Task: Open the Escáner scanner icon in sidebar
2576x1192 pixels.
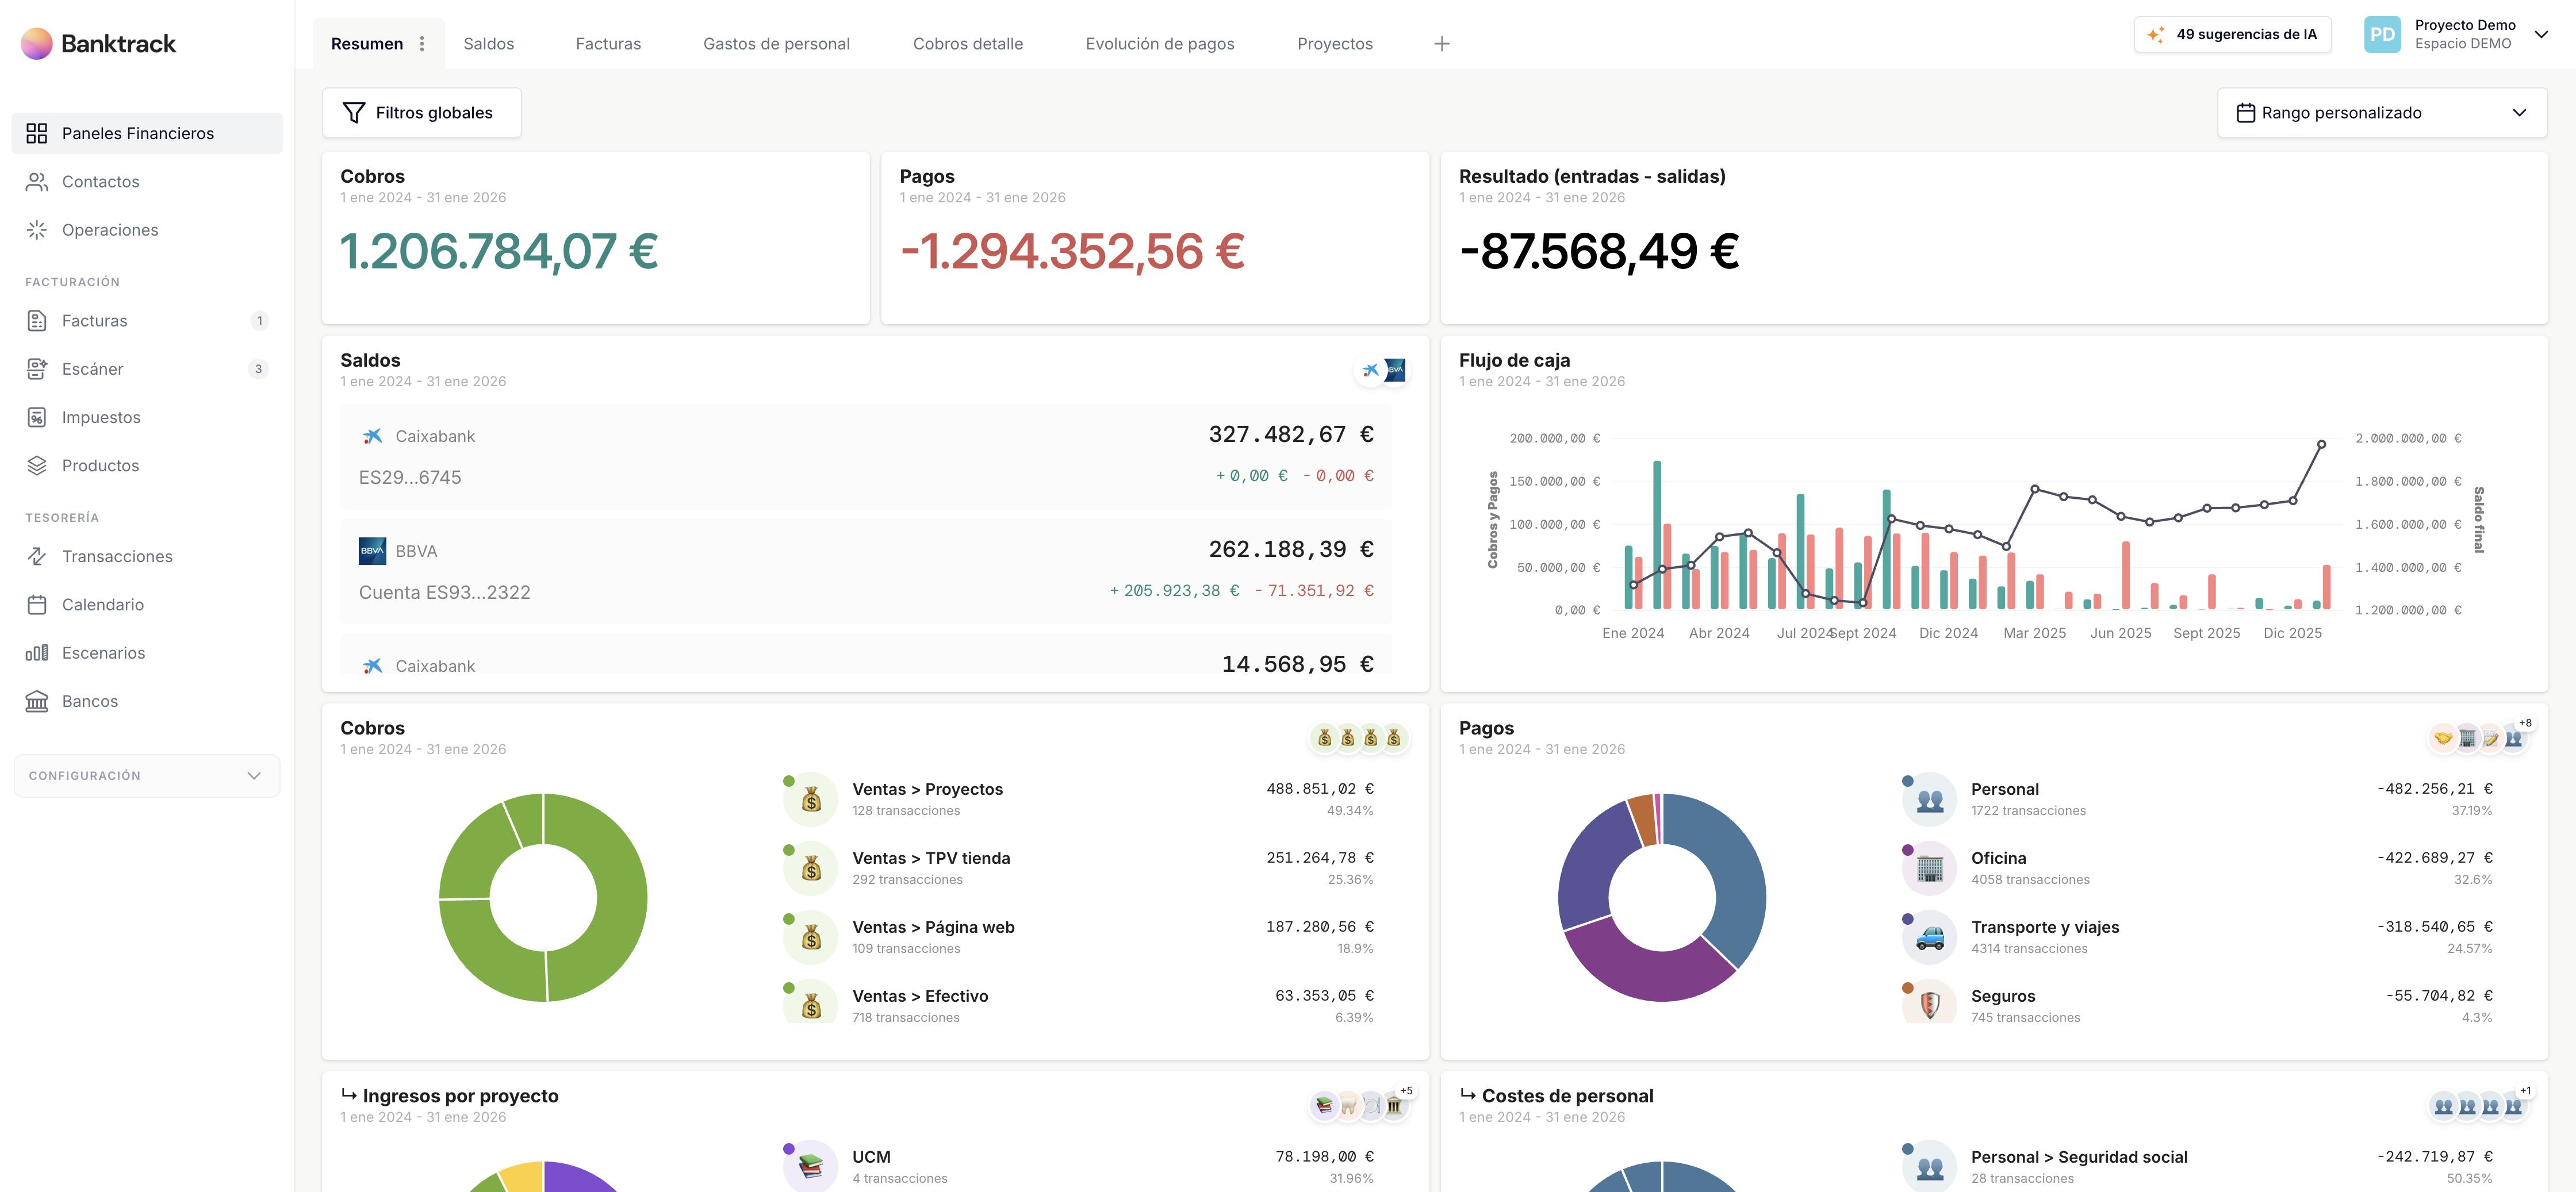Action: 37,368
